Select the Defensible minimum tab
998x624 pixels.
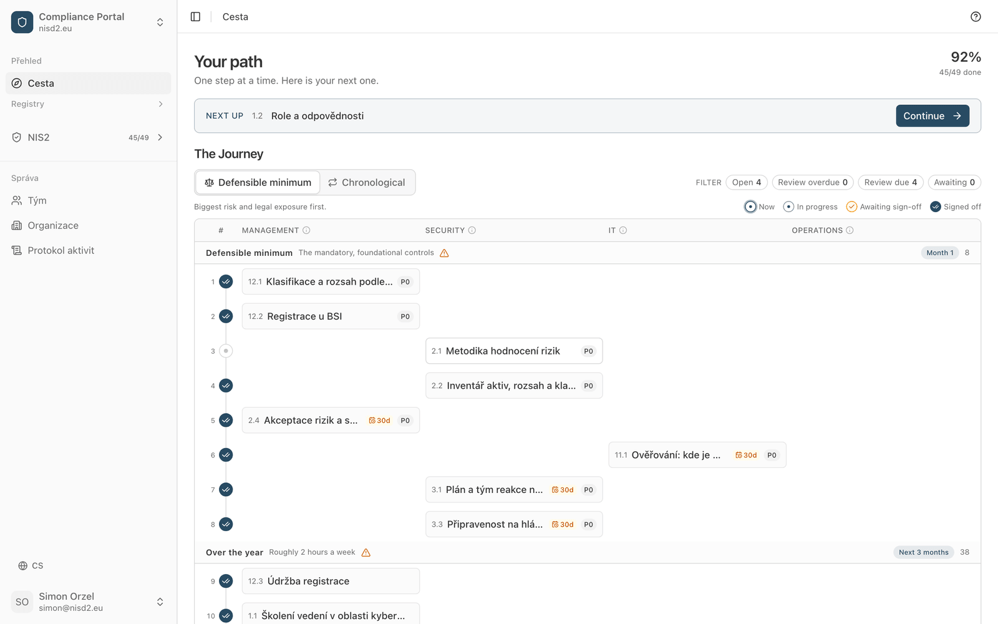(x=258, y=182)
